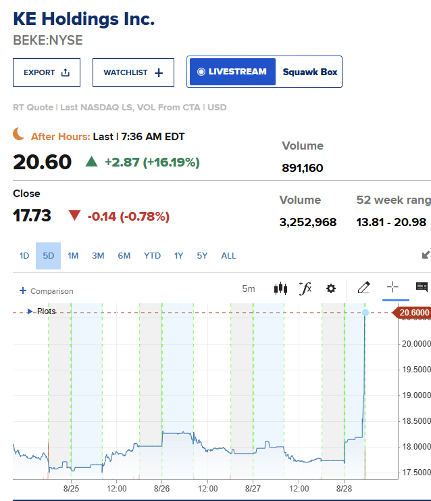Add a Comparison symbol

pos(47,291)
